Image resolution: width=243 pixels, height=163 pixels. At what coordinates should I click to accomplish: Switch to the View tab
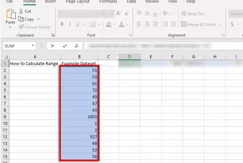[172, 1]
